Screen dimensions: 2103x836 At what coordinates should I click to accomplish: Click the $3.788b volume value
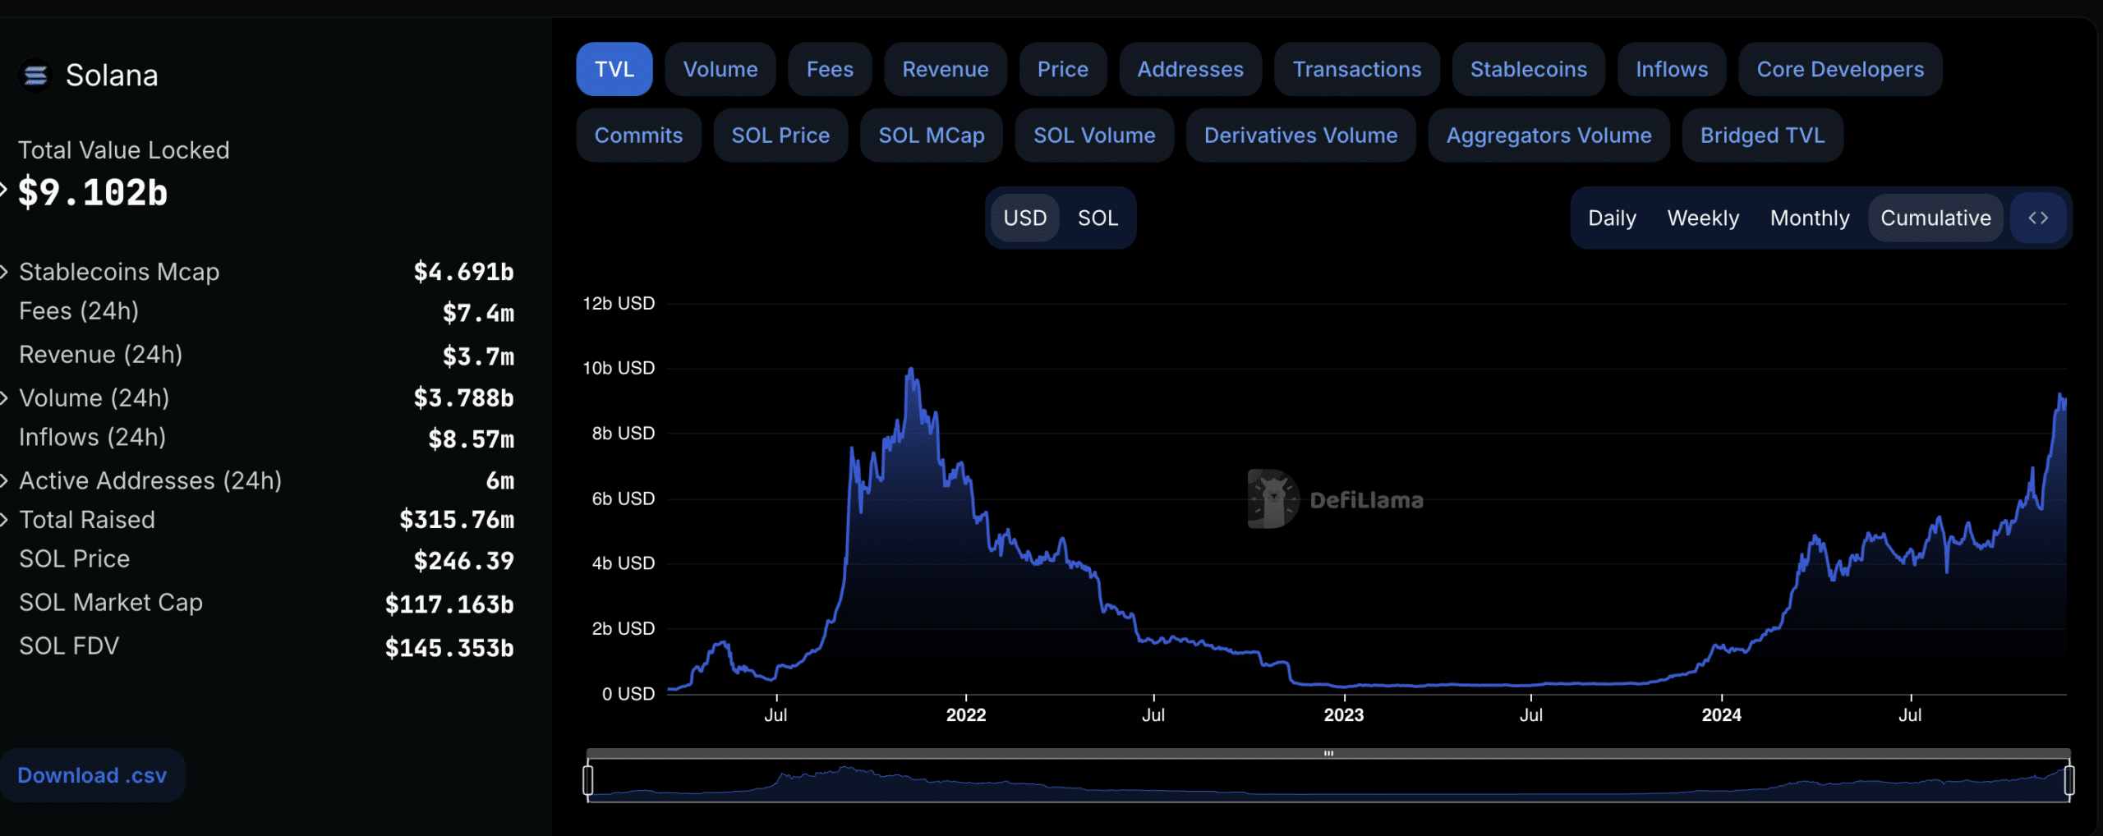(463, 398)
